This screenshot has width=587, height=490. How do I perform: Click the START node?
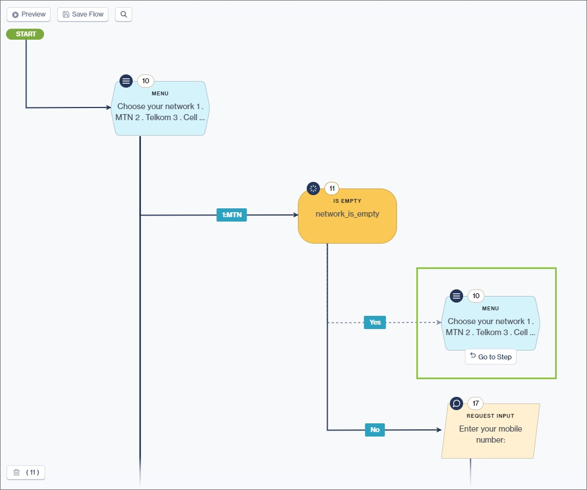tap(25, 34)
